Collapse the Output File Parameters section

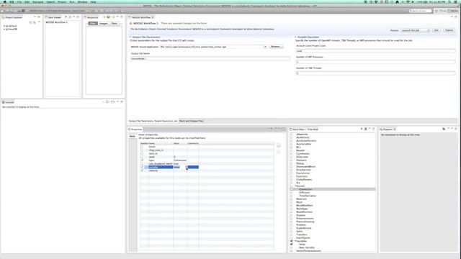(130, 37)
